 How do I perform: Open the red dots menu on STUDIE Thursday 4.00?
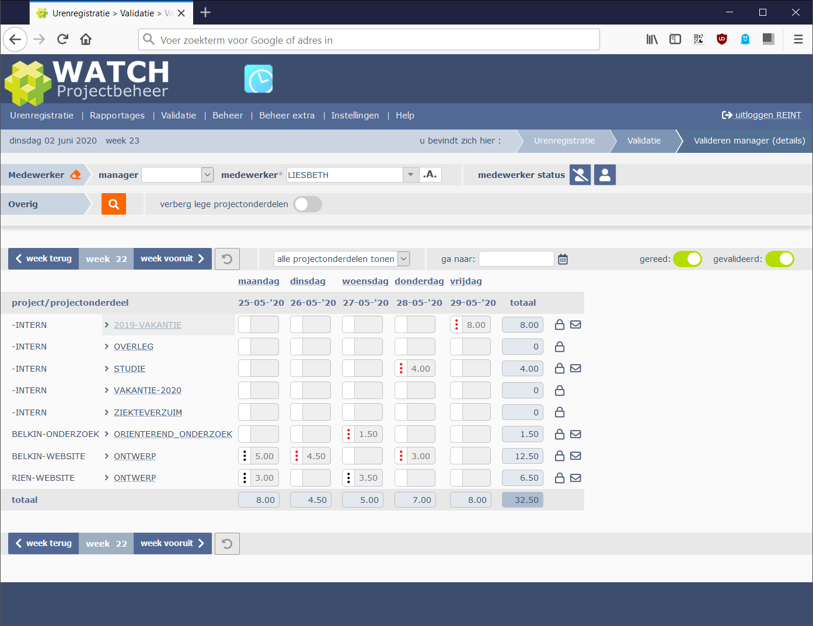tap(401, 369)
